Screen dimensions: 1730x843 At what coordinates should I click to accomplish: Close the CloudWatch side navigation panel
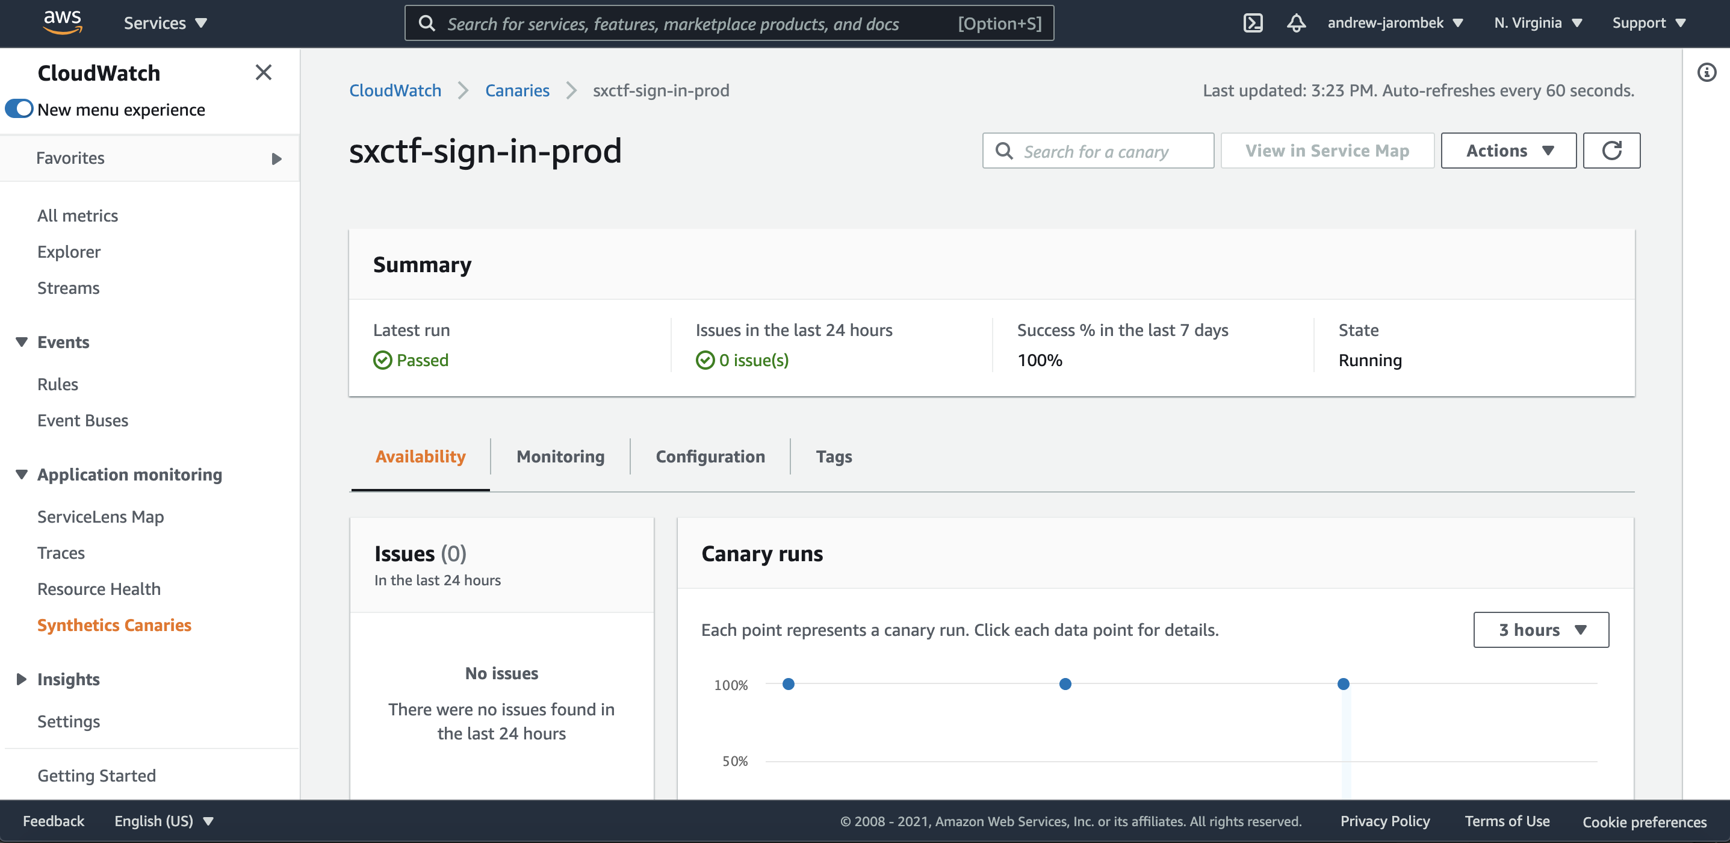[263, 72]
